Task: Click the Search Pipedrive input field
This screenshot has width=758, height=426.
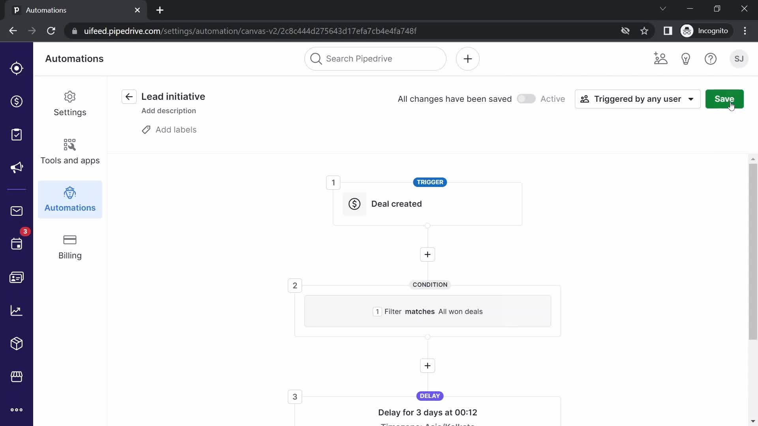Action: point(375,59)
